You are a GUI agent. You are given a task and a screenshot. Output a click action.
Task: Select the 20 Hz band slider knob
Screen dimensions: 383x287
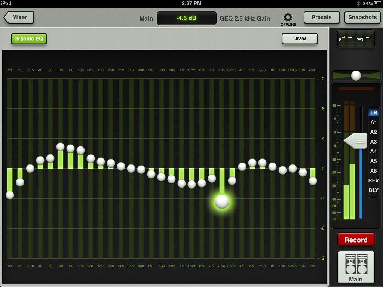coord(10,195)
